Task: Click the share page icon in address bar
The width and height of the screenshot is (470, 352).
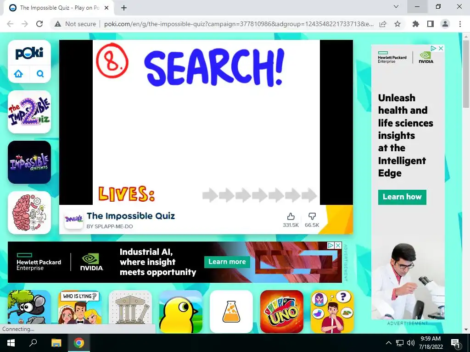Action: point(383,24)
